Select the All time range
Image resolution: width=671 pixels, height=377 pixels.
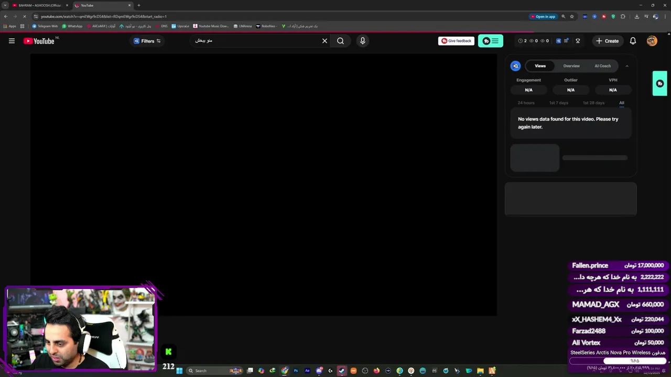pos(622,103)
